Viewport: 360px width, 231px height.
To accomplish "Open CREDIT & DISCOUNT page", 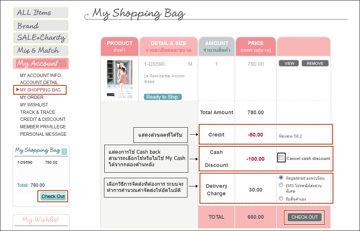I will click(42, 119).
